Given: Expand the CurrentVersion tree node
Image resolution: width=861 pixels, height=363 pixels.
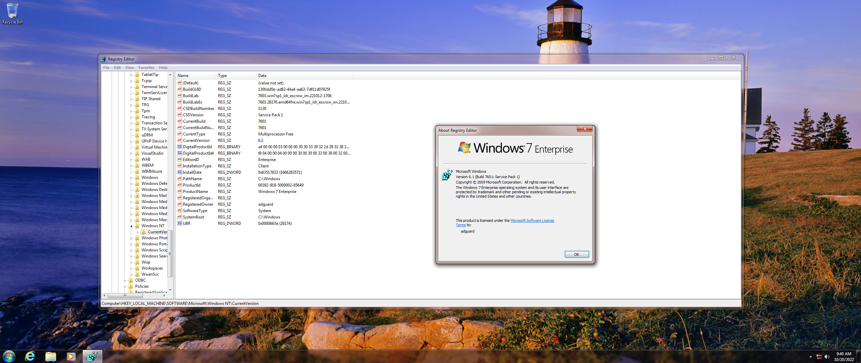Looking at the screenshot, I should (x=138, y=232).
